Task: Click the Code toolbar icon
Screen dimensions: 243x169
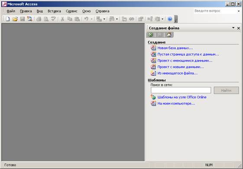Action: click(x=124, y=19)
